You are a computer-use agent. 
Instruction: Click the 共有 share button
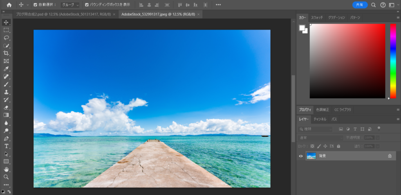[x=359, y=5]
